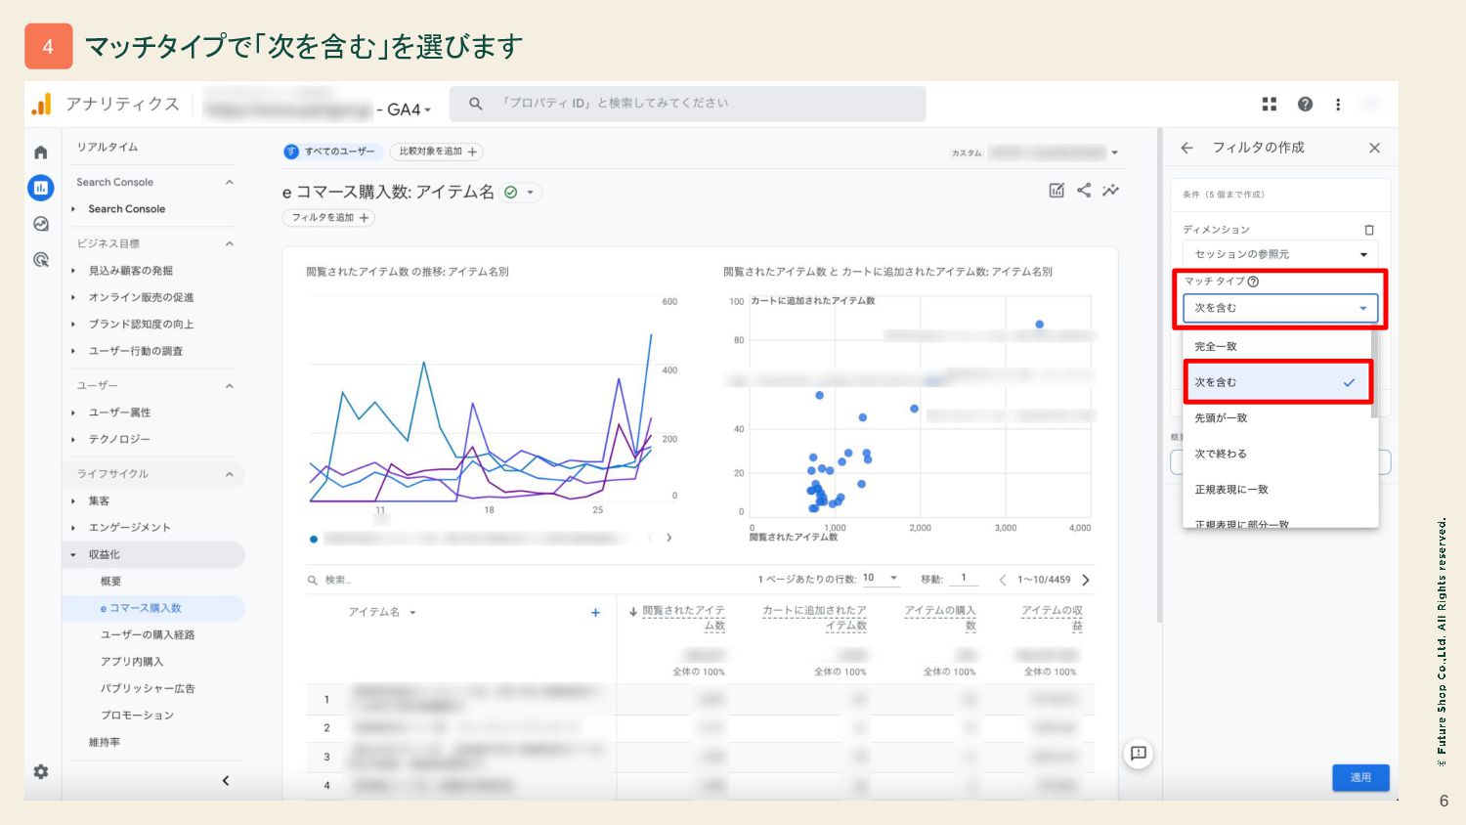
Task: Click the Share report icon
Action: point(1084,191)
